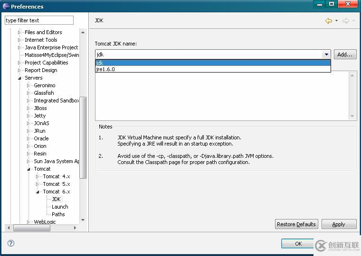The image size is (361, 256).
Task: Click tree horizontal scrollbar thumb
Action: point(32,228)
